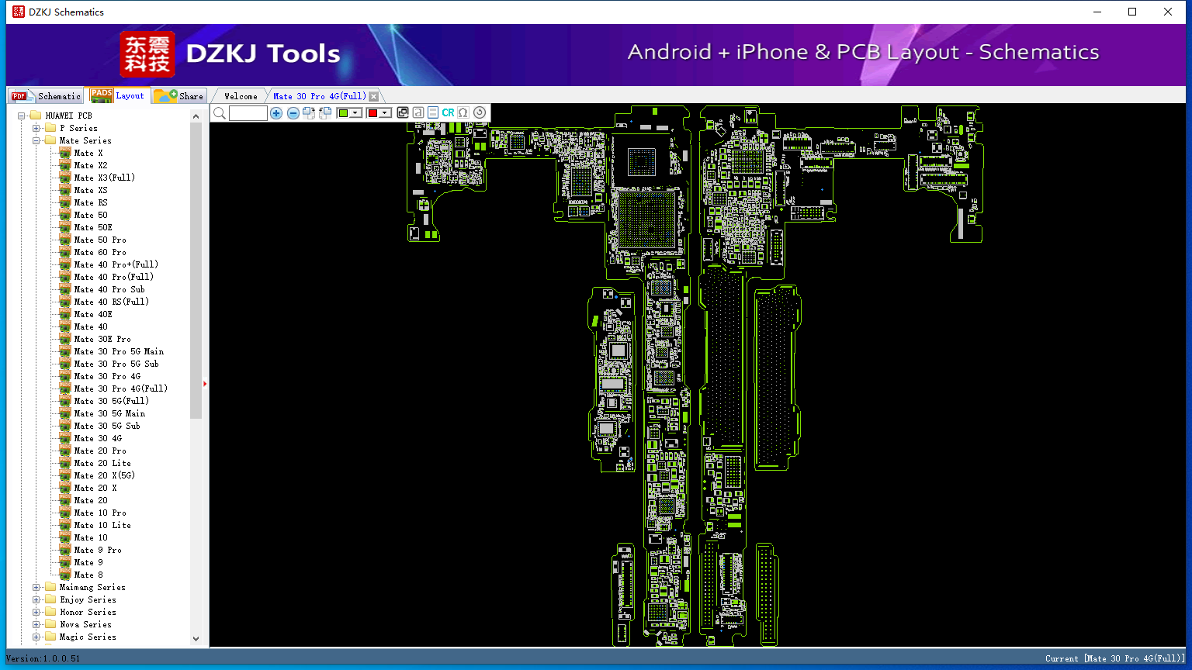This screenshot has height=670, width=1192.
Task: Click the magnifier search icon in the toolbar
Action: click(220, 113)
